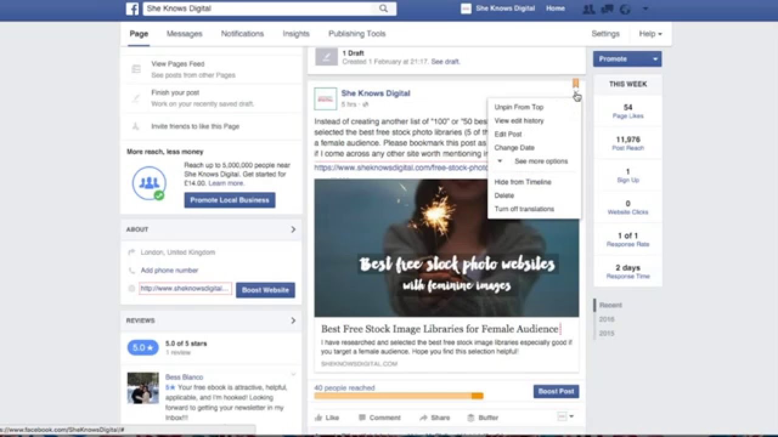Jump to 2016 on the timeline
Screen dimensions: 778x437
point(607,319)
